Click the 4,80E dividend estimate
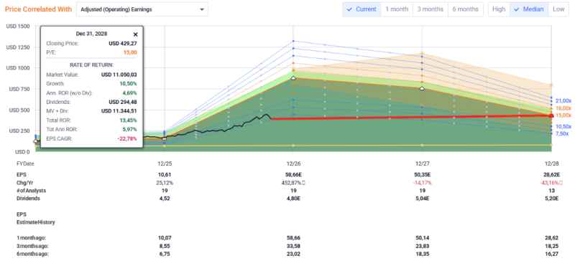The image size is (575, 266). pyautogui.click(x=293, y=199)
